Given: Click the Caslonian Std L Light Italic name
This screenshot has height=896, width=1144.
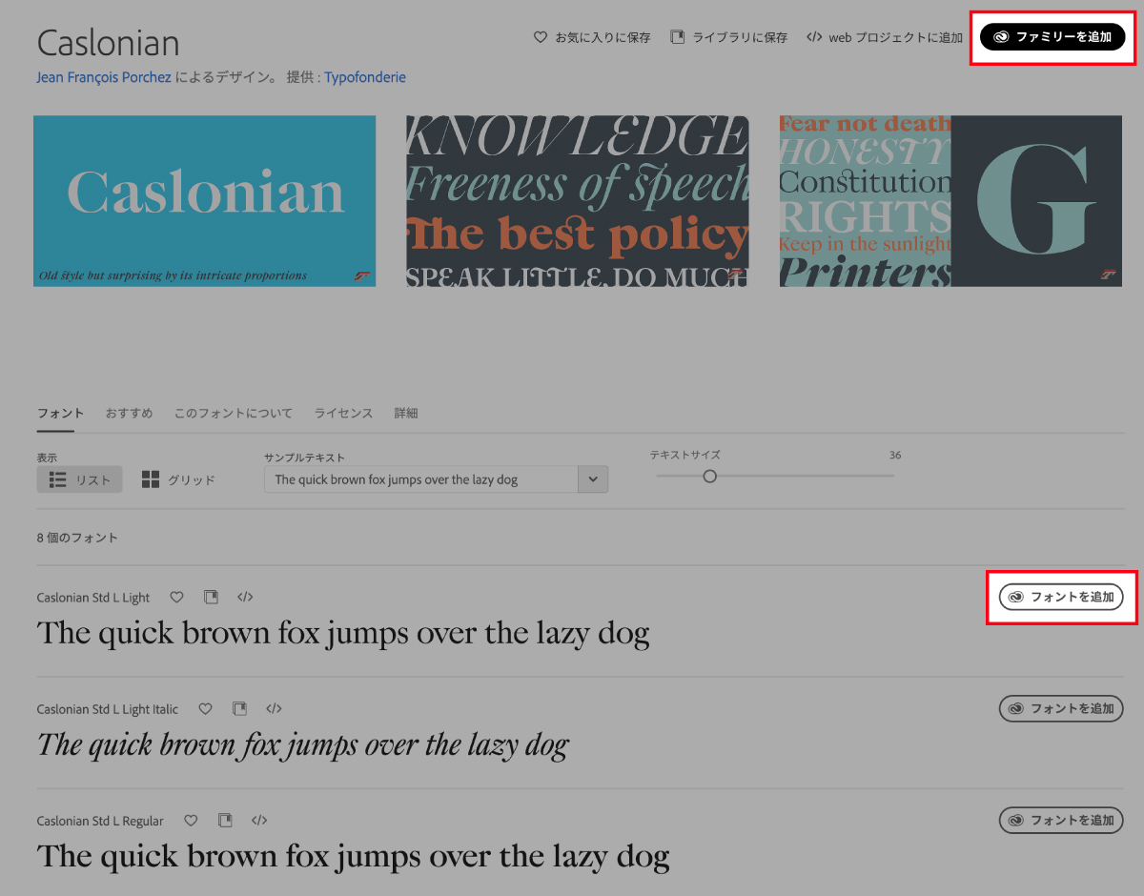Looking at the screenshot, I should (x=108, y=709).
